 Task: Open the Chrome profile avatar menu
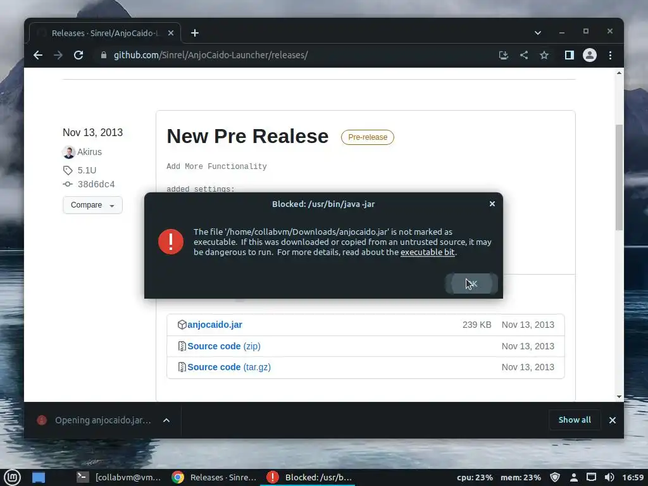[x=590, y=55]
